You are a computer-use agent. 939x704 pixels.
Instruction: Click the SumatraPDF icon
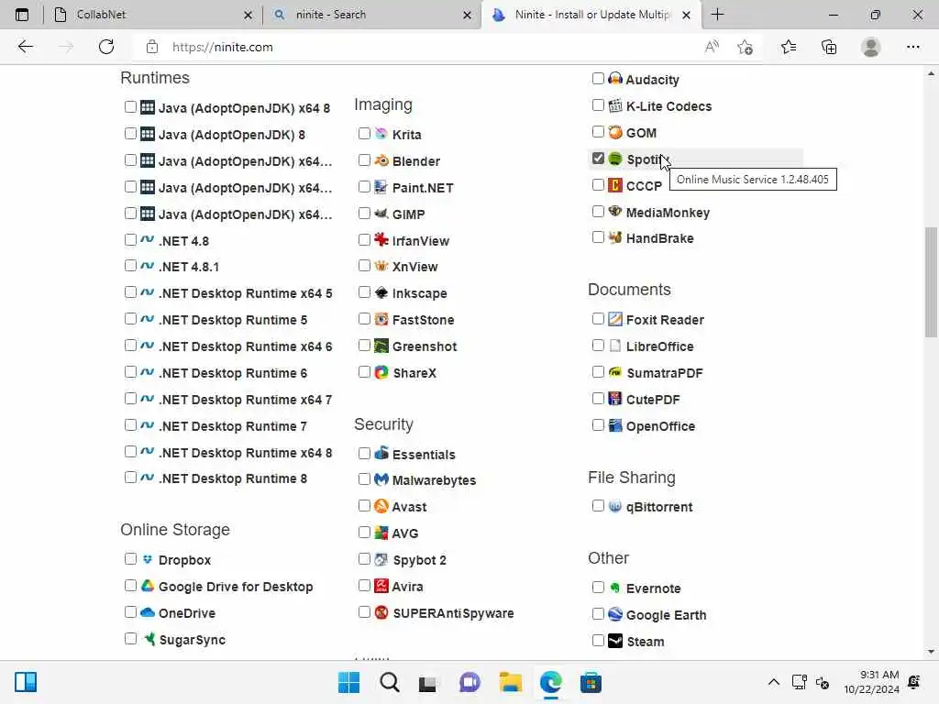pos(615,372)
